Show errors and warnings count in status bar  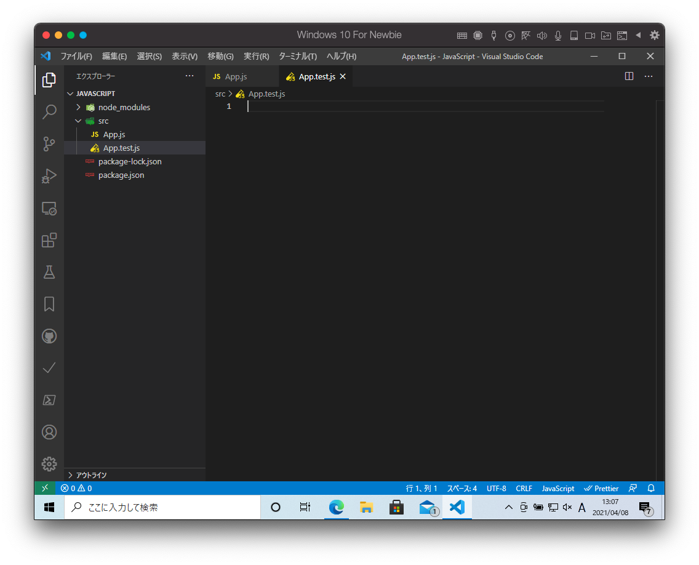(x=76, y=488)
